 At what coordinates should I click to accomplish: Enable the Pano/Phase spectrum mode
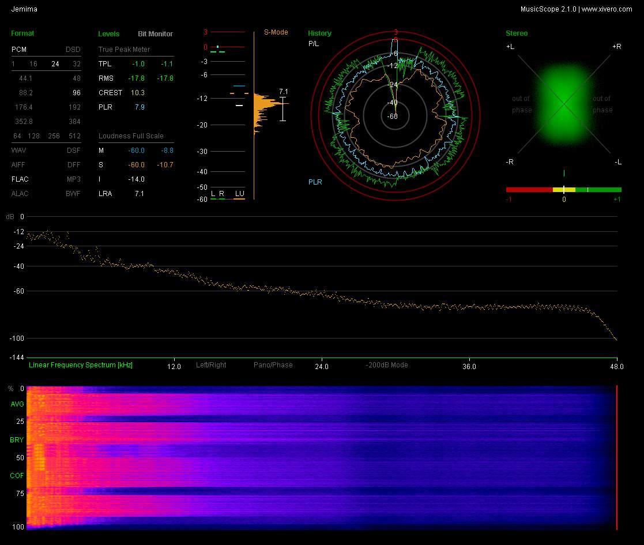pyautogui.click(x=273, y=365)
